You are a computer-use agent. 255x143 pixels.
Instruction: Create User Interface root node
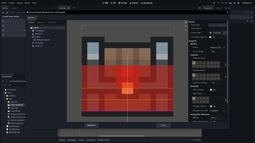coord(13,30)
